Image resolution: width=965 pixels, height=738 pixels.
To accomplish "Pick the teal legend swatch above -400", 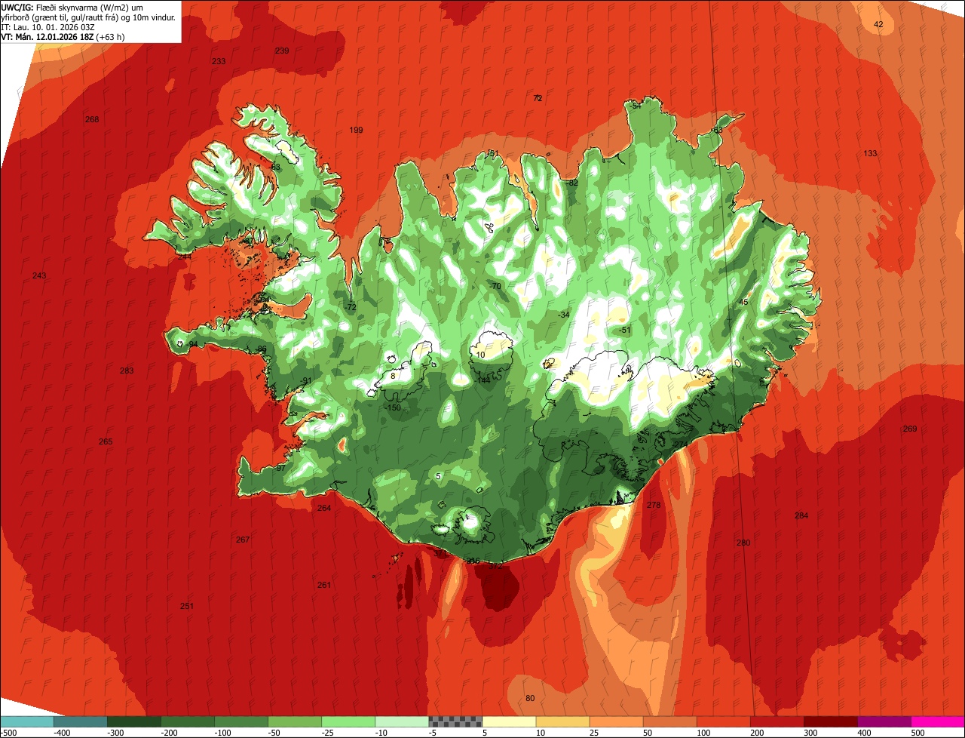I will [80, 721].
